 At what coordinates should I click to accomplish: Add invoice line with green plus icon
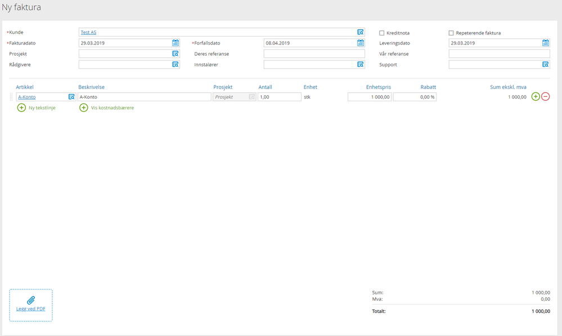[x=536, y=96]
